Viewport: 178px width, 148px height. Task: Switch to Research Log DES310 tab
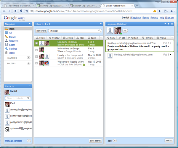coord(85,6)
